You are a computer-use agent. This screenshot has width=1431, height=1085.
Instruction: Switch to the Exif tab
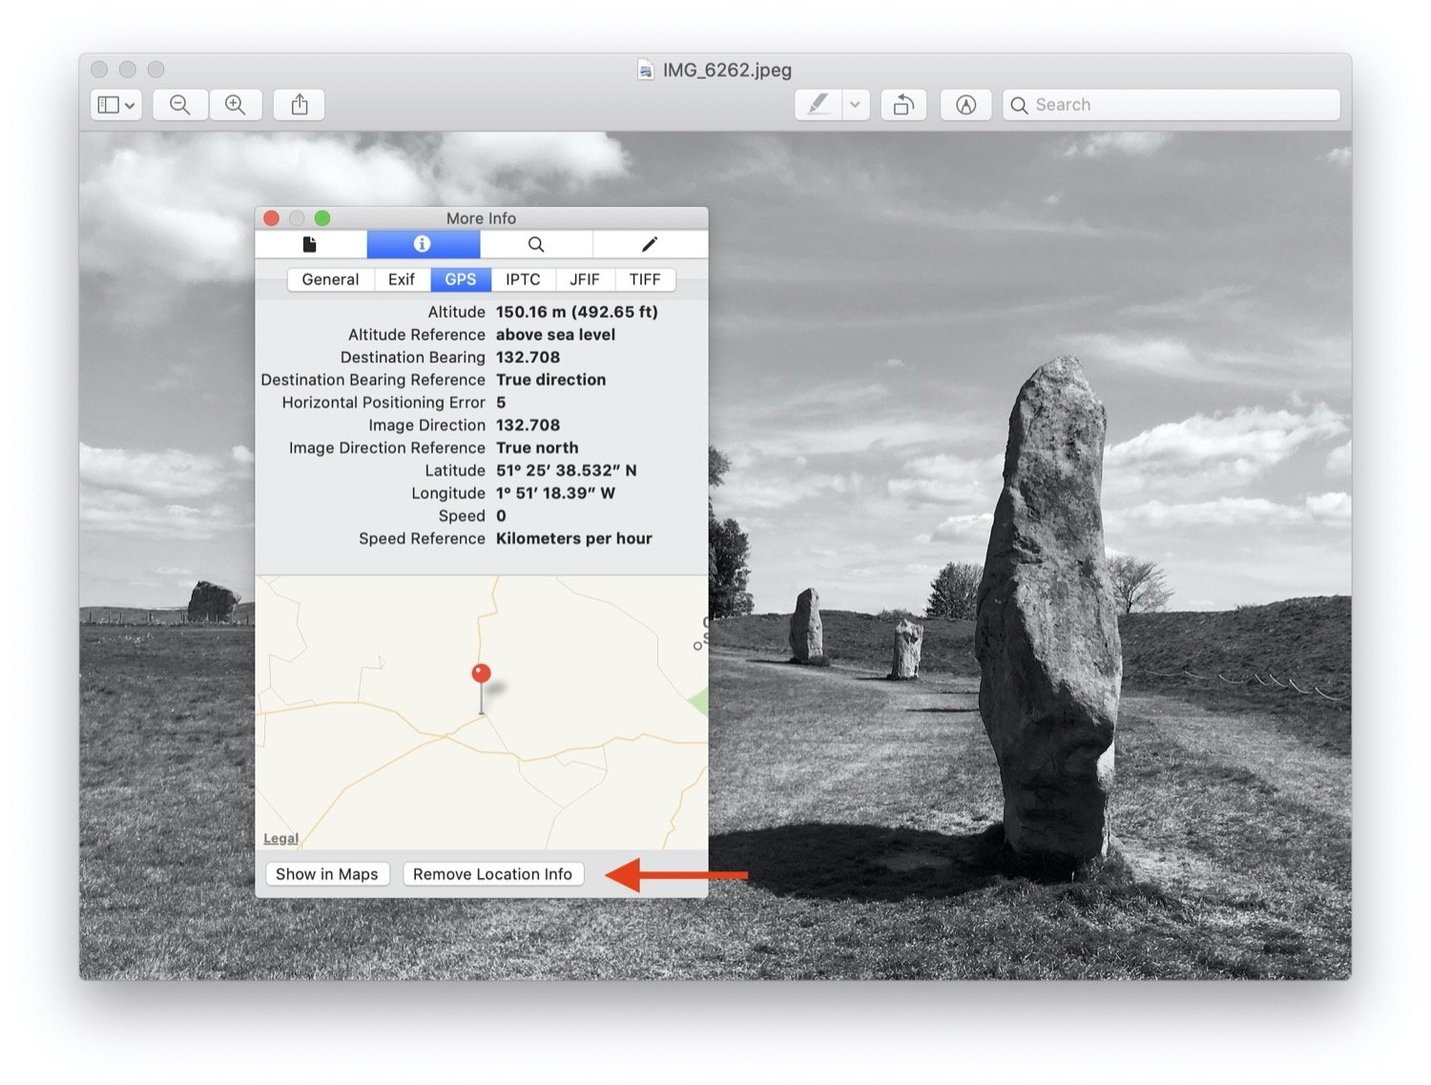[402, 279]
